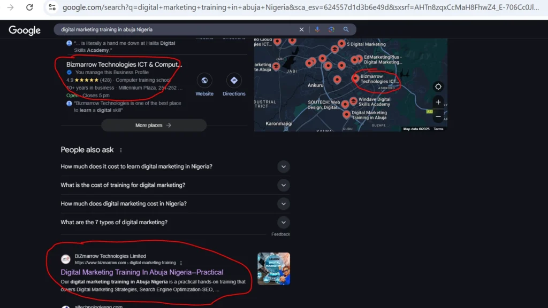This screenshot has height=308, width=548.
Task: Open the Learn Digital Marketing result thumbnail
Action: pyautogui.click(x=273, y=268)
